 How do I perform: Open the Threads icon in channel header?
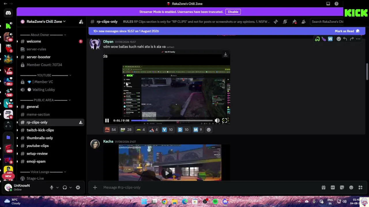point(276,22)
